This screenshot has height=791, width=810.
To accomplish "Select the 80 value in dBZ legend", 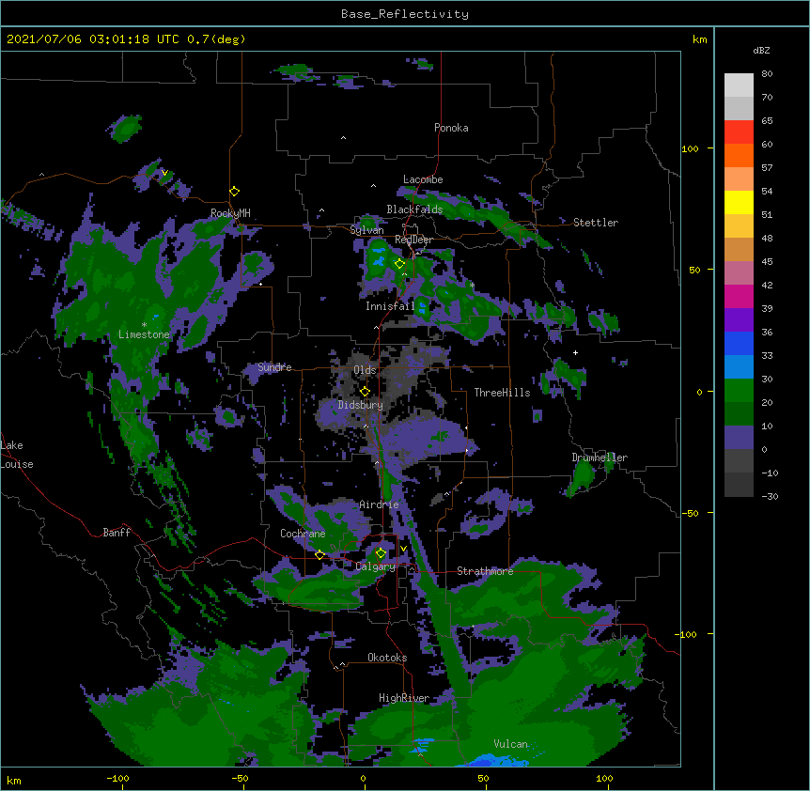I will coord(767,73).
